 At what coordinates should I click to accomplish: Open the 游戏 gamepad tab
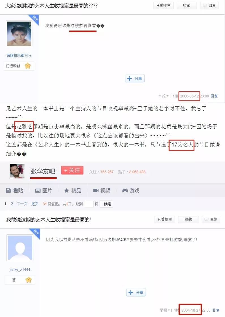131,190
